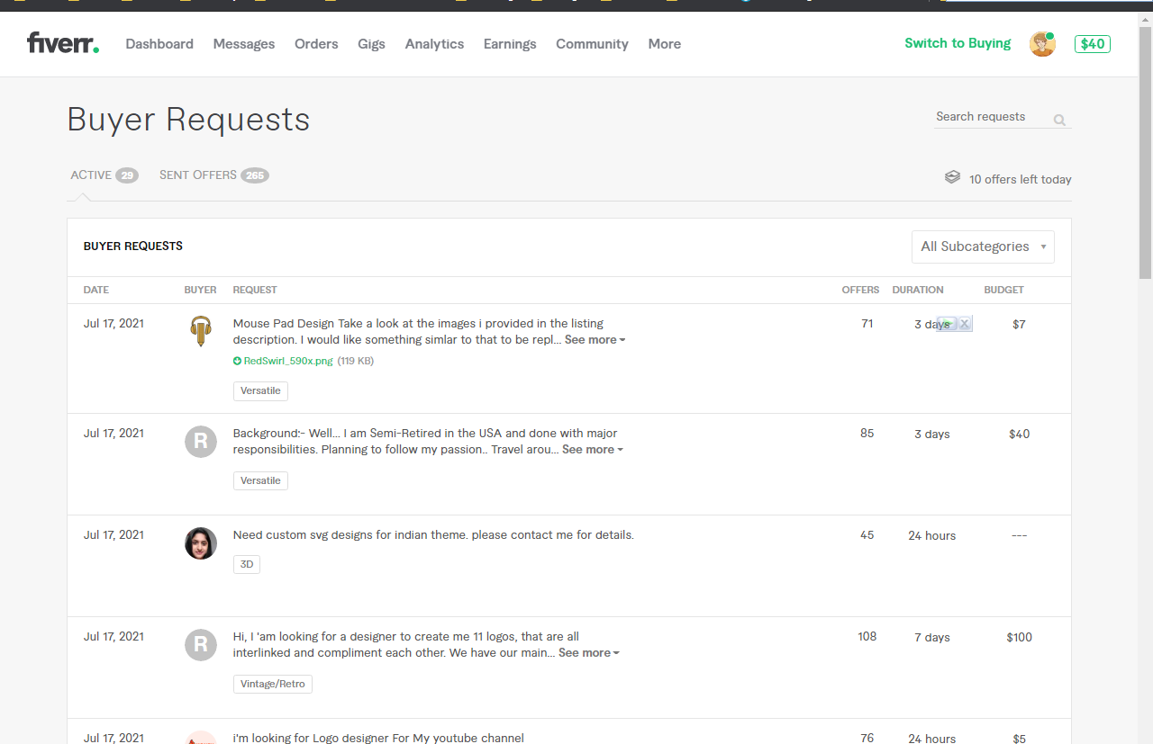Go to Messages

tap(244, 44)
